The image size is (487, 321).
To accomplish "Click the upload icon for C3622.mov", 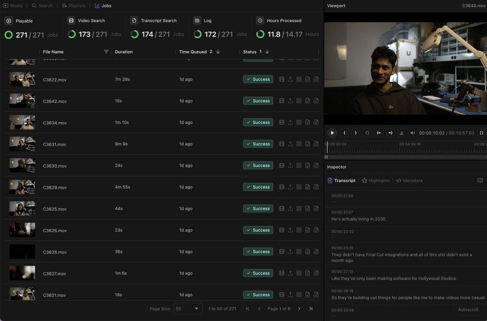I will 290,79.
